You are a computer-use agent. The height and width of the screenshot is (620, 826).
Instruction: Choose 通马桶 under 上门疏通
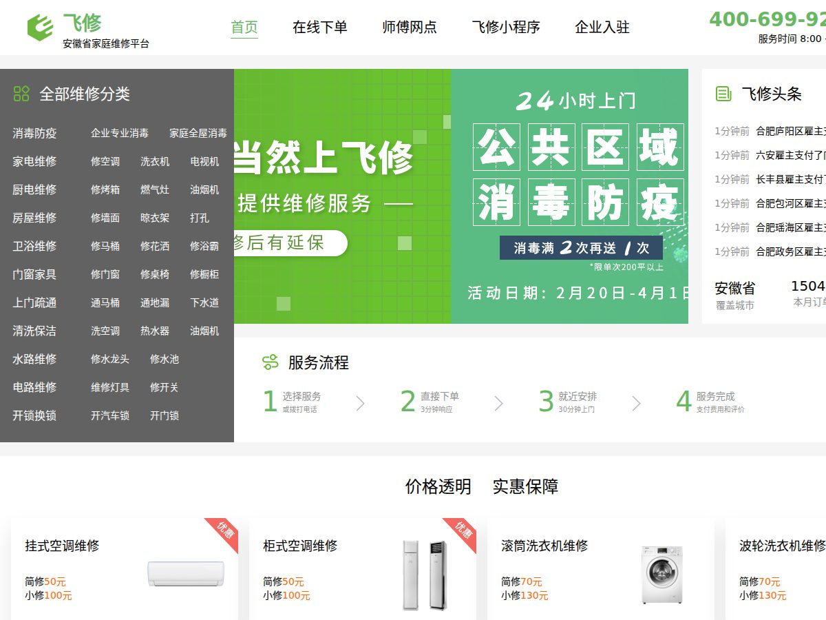coord(105,302)
